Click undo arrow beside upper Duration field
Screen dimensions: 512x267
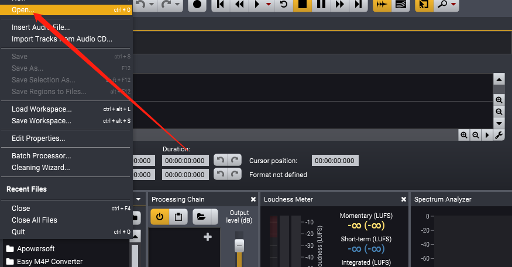click(221, 160)
